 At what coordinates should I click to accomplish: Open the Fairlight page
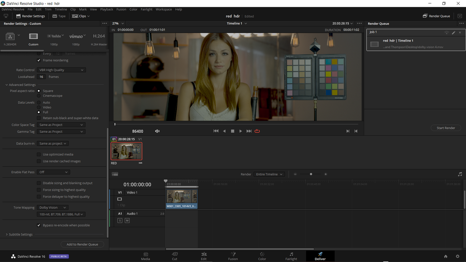[291, 256]
